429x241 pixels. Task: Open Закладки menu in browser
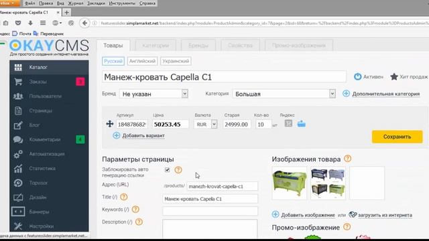96,3
